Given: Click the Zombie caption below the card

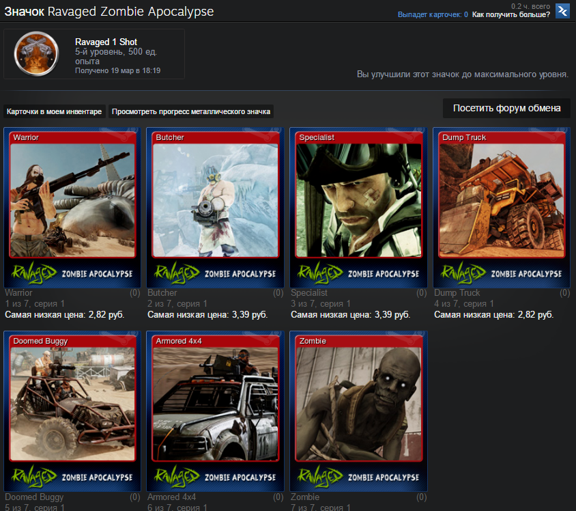Looking at the screenshot, I should tap(305, 497).
